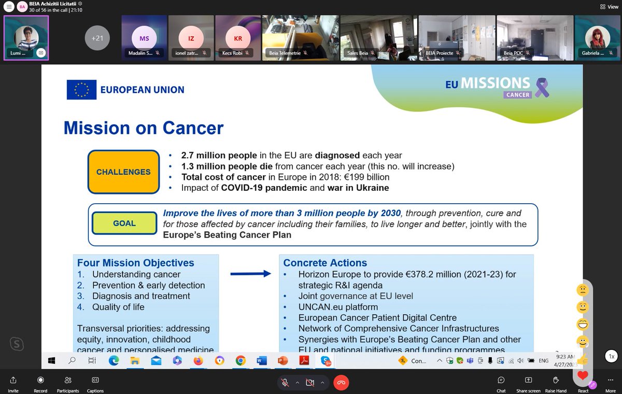The image size is (622, 394).
Task: Click the purple pen icon beside React
Action: (592, 385)
